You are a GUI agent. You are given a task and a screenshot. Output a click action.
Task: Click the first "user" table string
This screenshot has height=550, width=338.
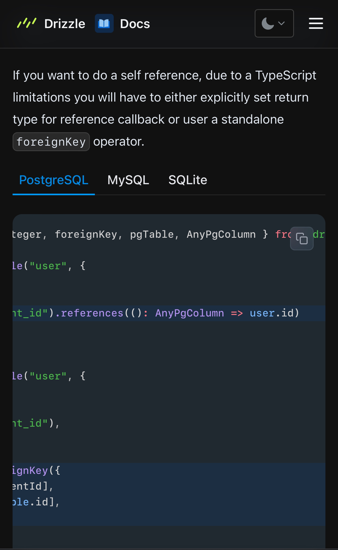[48, 266]
